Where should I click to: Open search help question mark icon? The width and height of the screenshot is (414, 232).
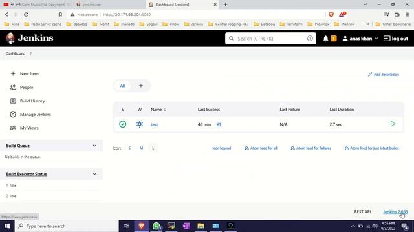coord(310,39)
